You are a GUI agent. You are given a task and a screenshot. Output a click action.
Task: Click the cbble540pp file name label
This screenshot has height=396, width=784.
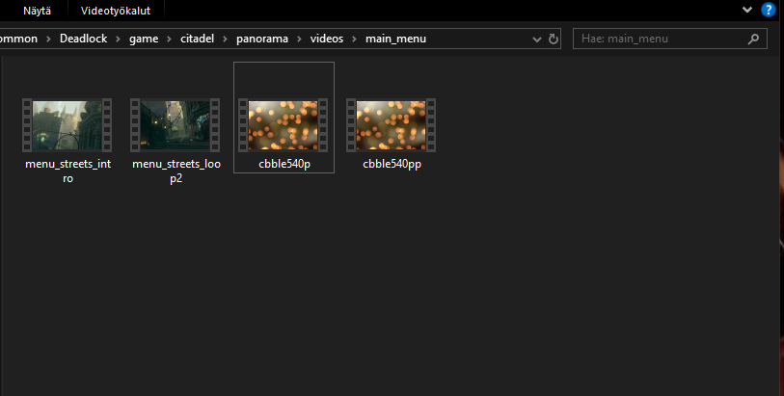tap(392, 164)
